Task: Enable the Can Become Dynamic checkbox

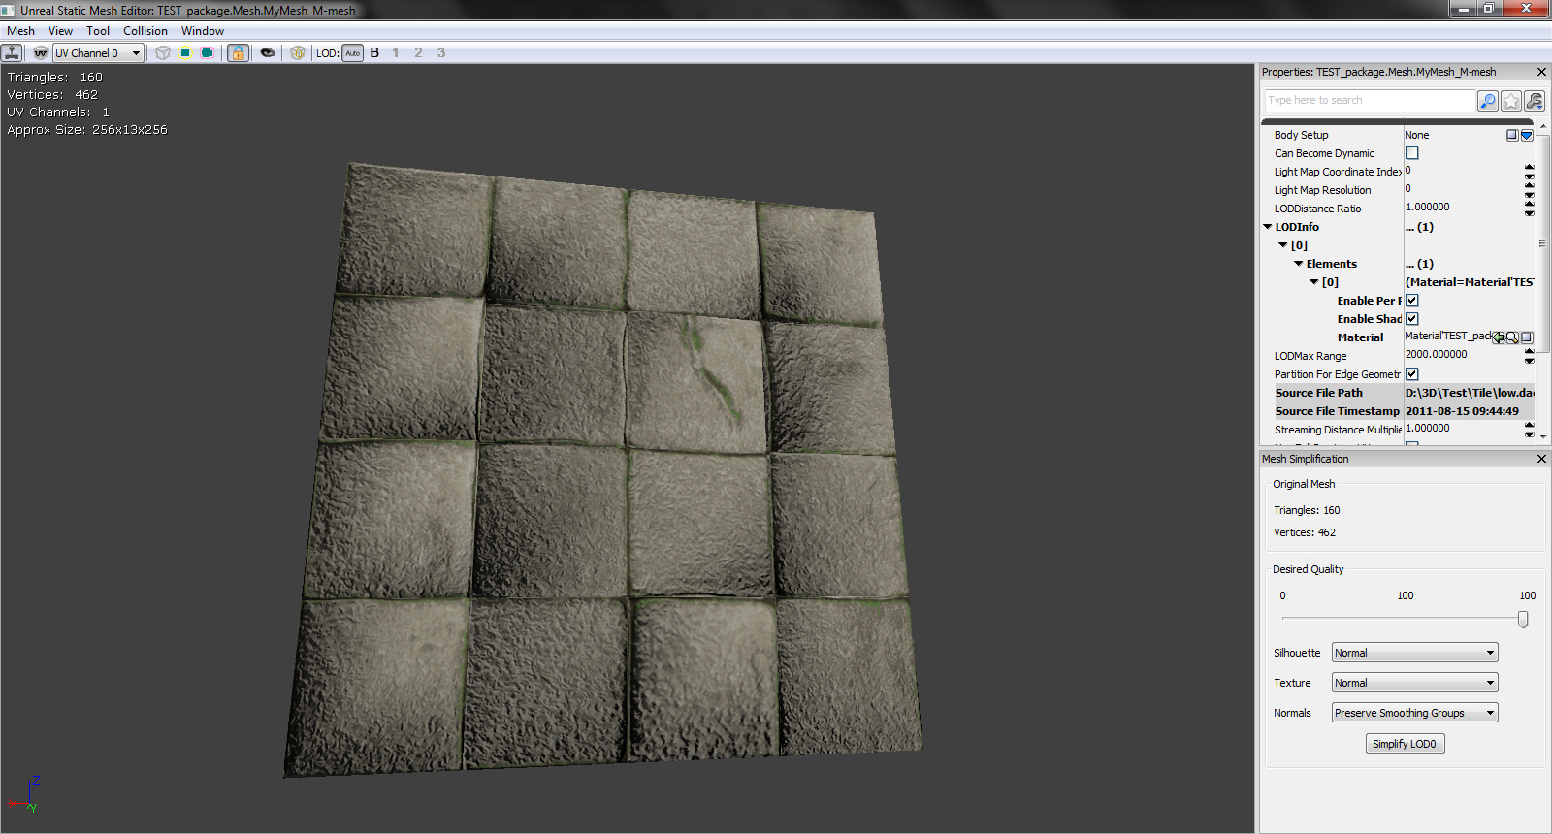Action: click(x=1412, y=153)
